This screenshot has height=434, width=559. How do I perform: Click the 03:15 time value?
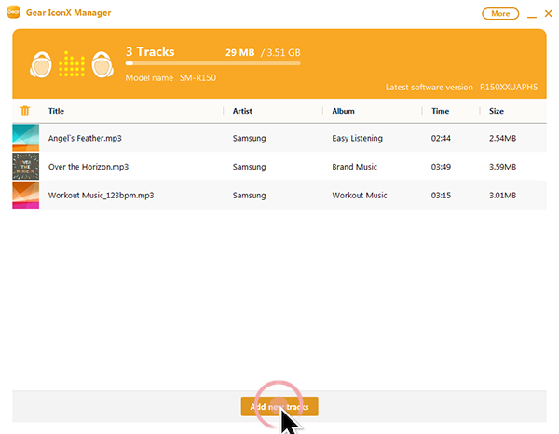pos(441,196)
